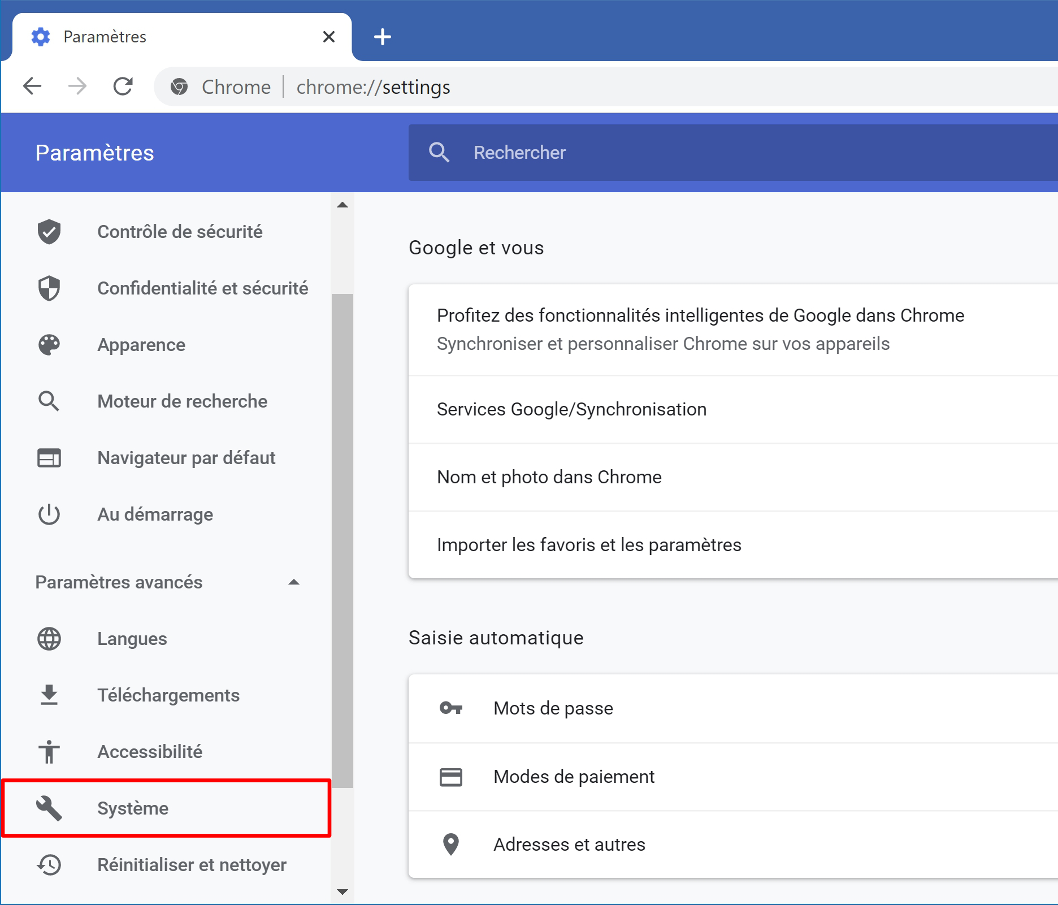The height and width of the screenshot is (905, 1058).
Task: Open Langues settings
Action: tap(166, 639)
